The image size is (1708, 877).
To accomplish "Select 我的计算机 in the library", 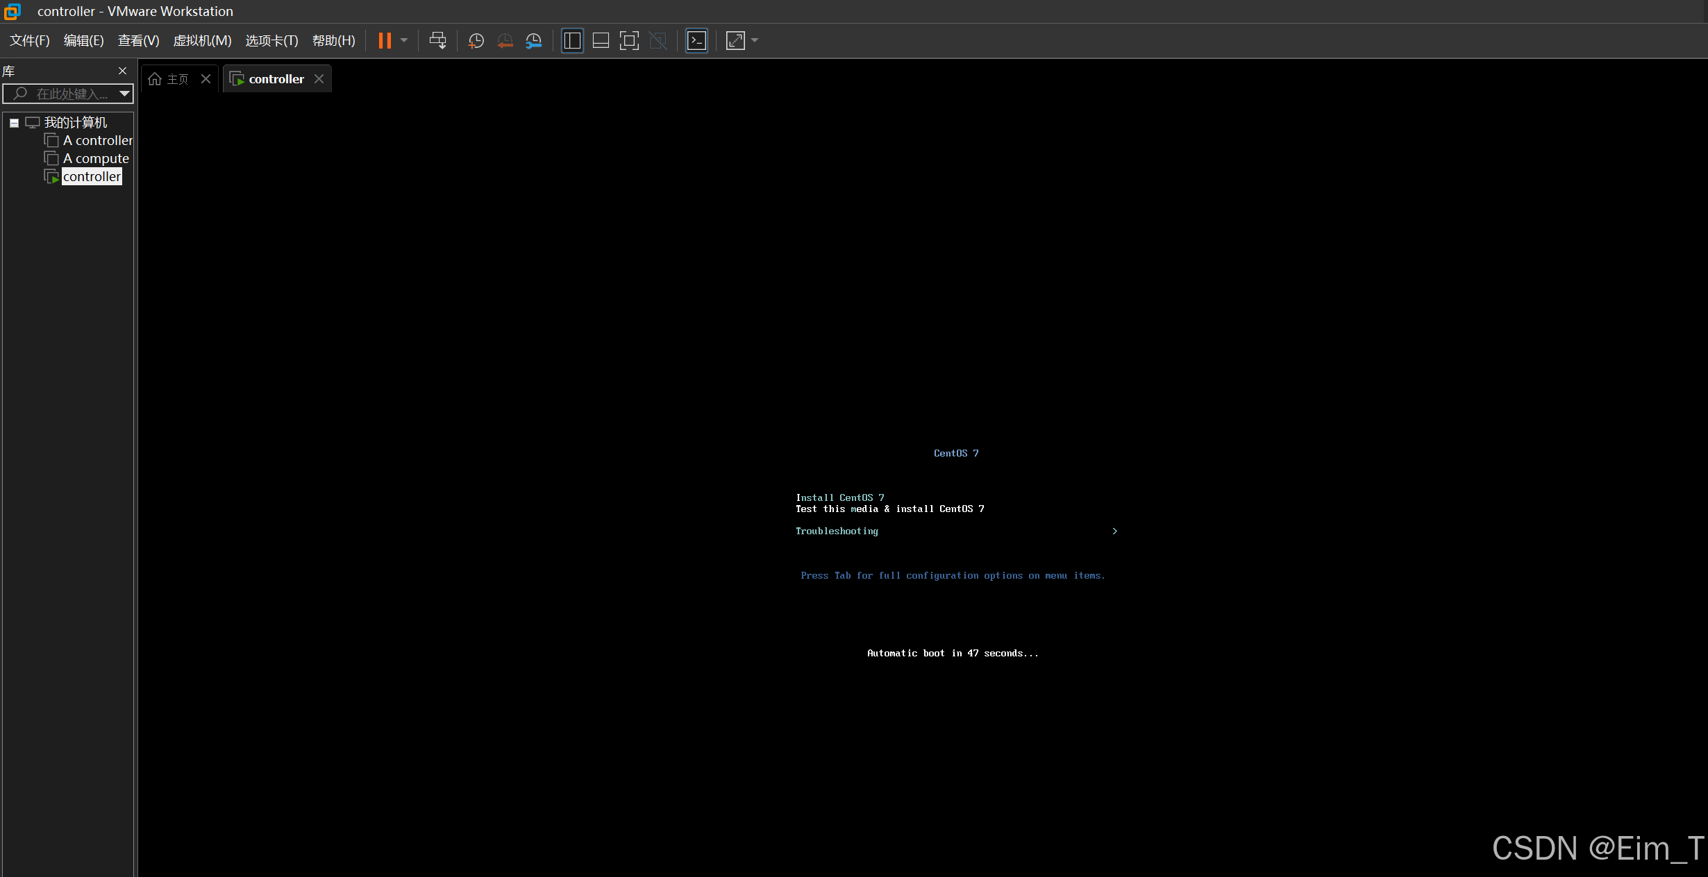I will click(x=76, y=123).
